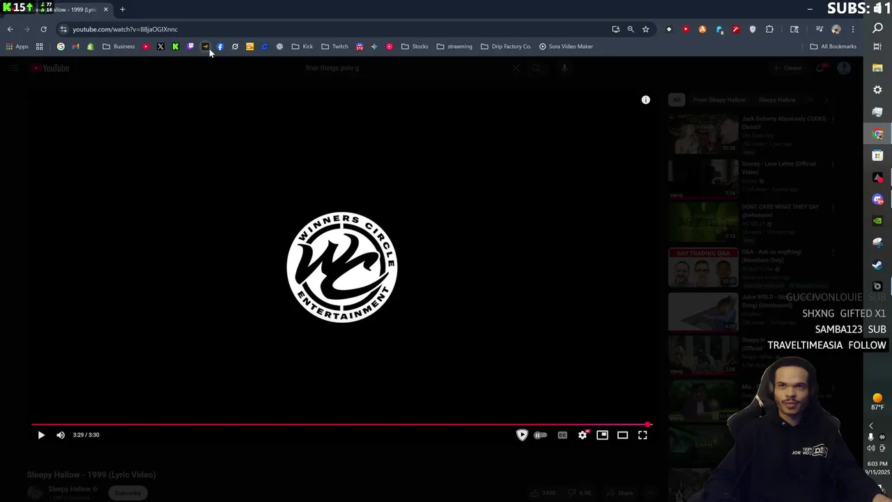Open Sora Video Maker bookmark
892x502 pixels.
(x=566, y=47)
